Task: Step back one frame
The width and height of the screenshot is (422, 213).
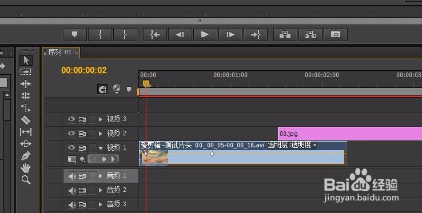Action: (180, 34)
